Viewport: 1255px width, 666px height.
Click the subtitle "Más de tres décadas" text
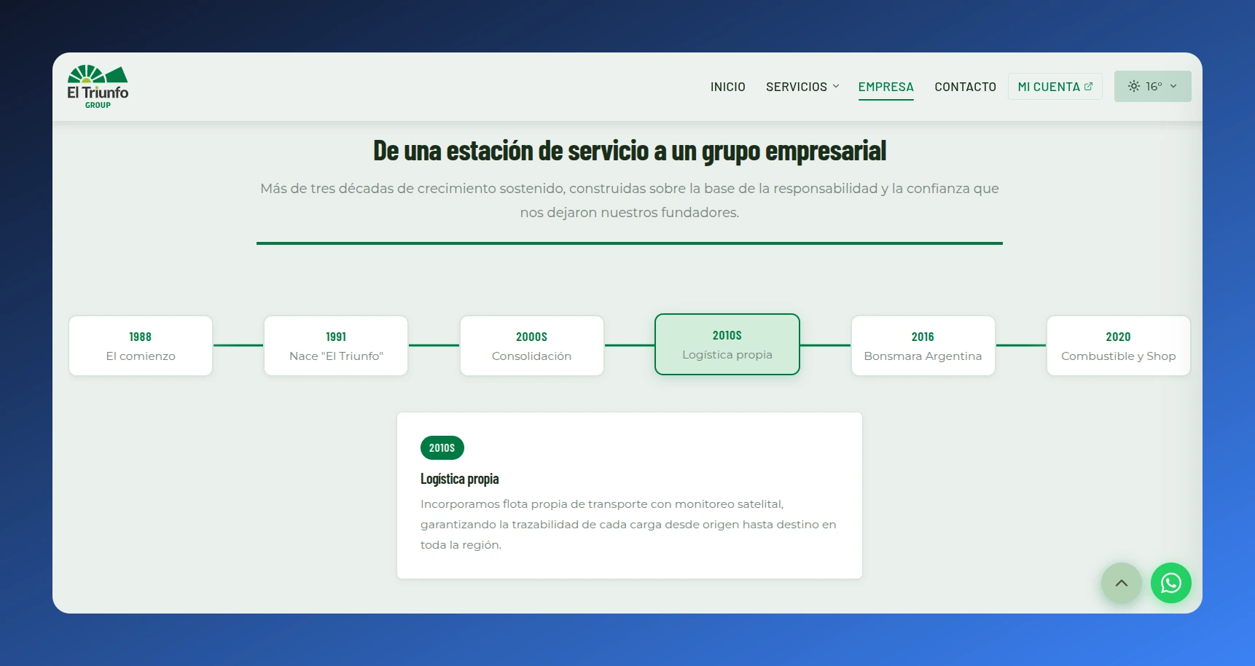click(630, 200)
